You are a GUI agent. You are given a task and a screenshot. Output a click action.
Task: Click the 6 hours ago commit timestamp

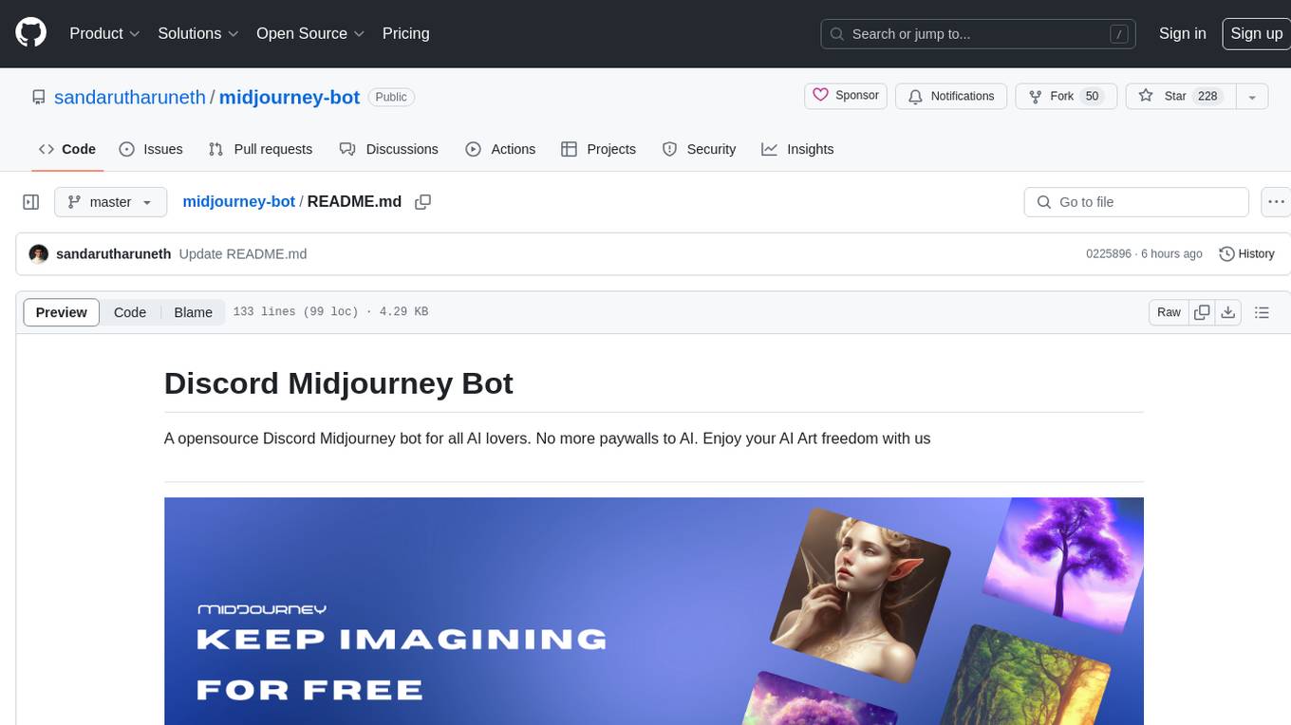point(1171,254)
